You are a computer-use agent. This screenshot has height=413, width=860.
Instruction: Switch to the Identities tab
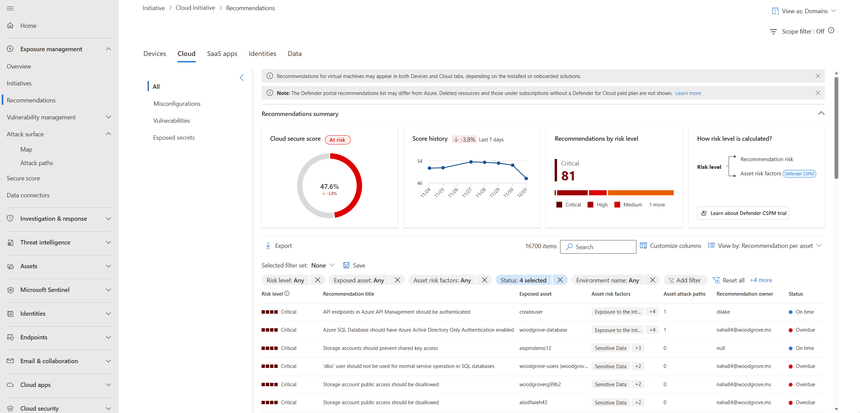click(x=262, y=54)
